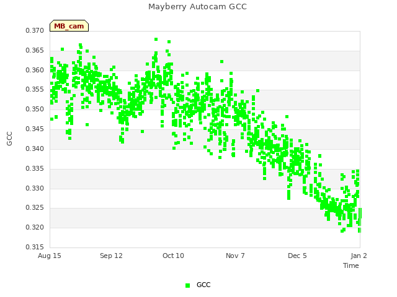Click the x-axis label Dec 5
397x297 pixels.
[297, 256]
